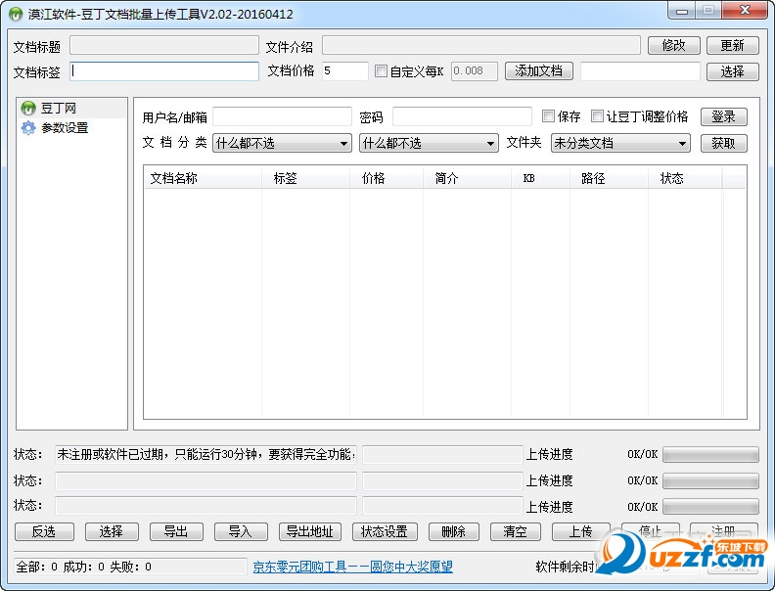
Task: Click the 导出 button
Action: click(176, 531)
